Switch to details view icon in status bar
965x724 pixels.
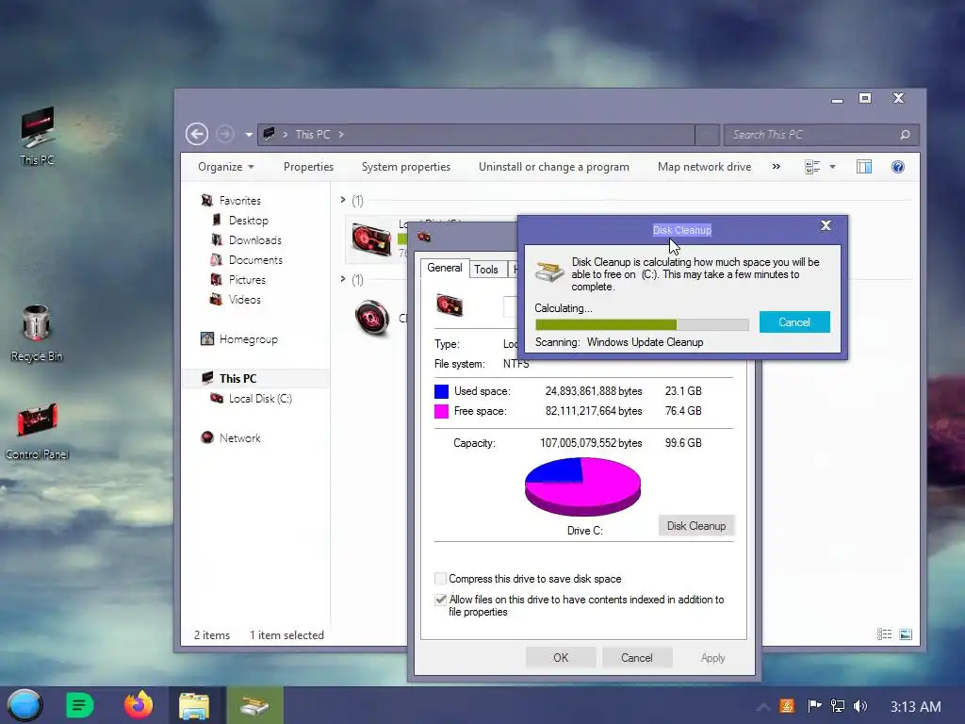(x=884, y=634)
